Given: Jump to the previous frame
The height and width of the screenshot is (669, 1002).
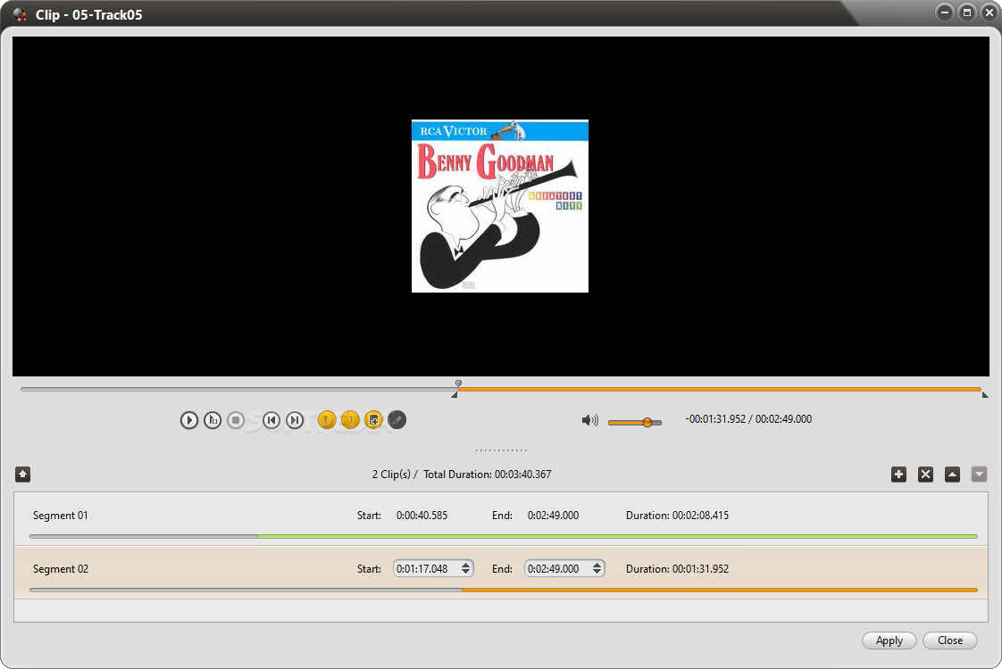Looking at the screenshot, I should [271, 420].
